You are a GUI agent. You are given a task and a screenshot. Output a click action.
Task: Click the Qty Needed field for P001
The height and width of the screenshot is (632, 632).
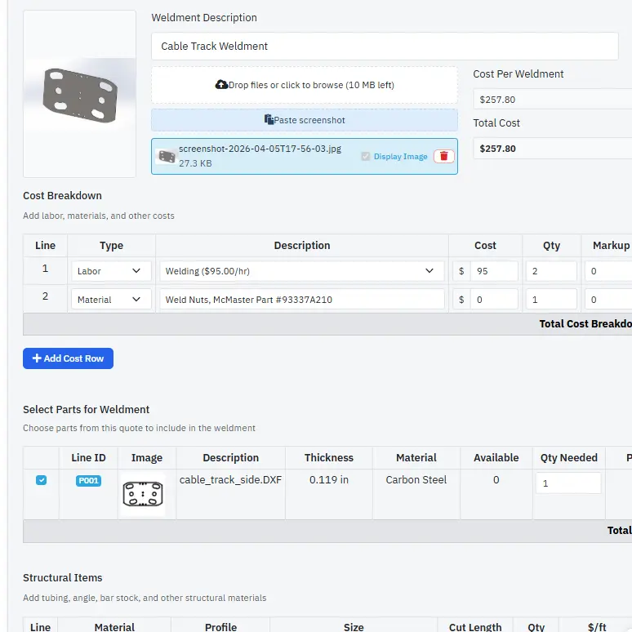[568, 483]
